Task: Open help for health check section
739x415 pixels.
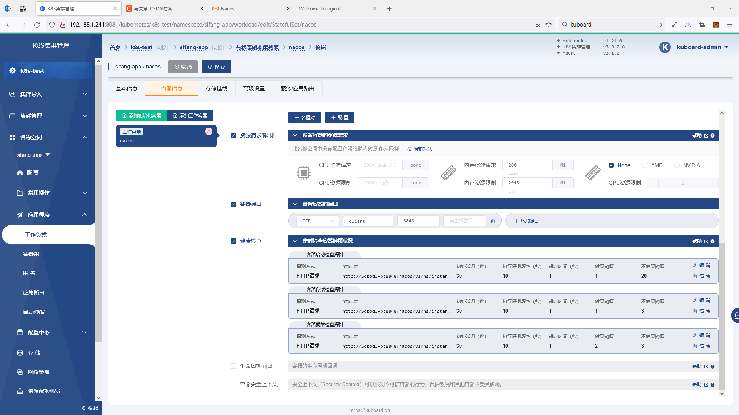Action: 703,241
